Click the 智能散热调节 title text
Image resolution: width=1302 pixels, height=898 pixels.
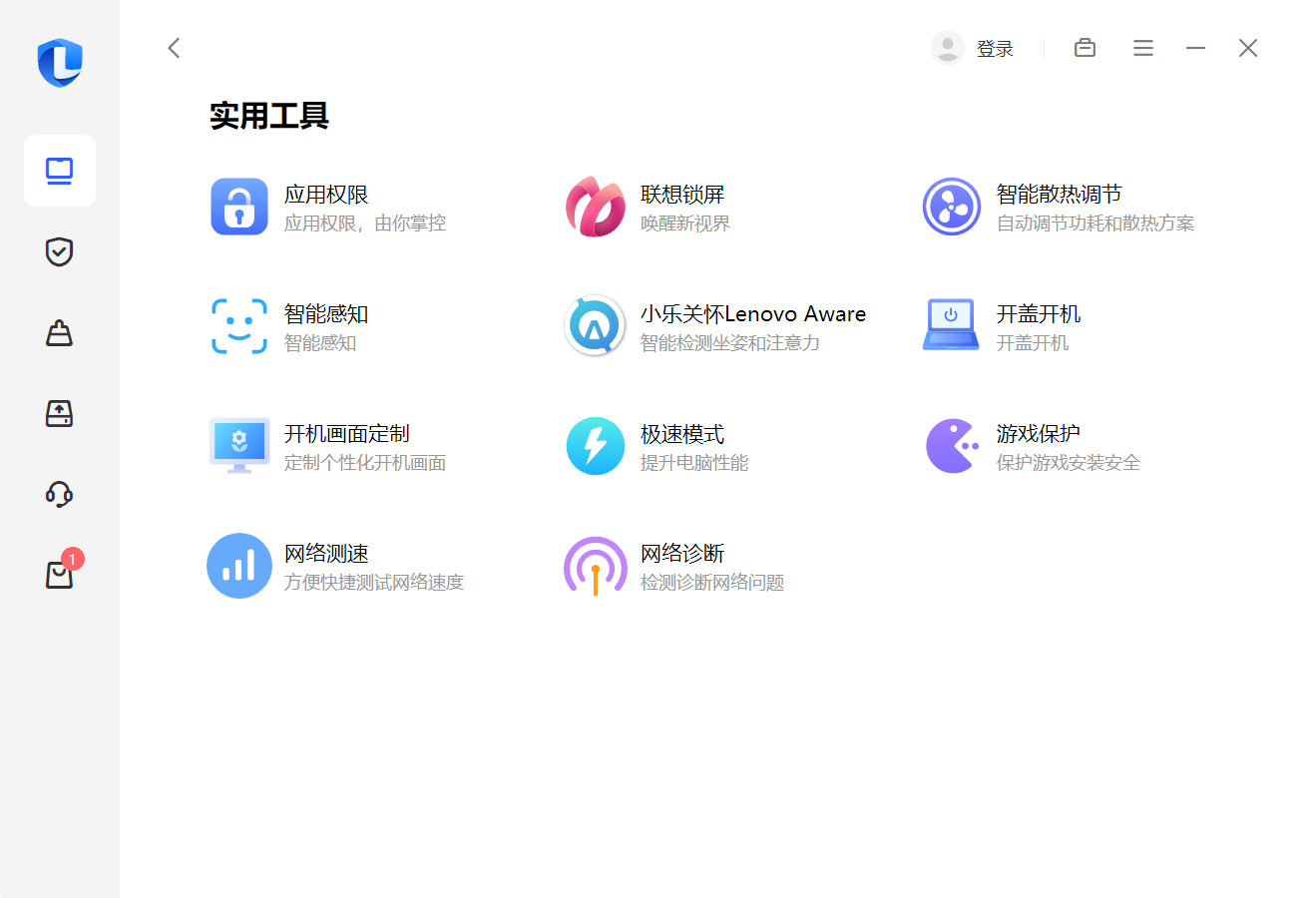click(1060, 195)
